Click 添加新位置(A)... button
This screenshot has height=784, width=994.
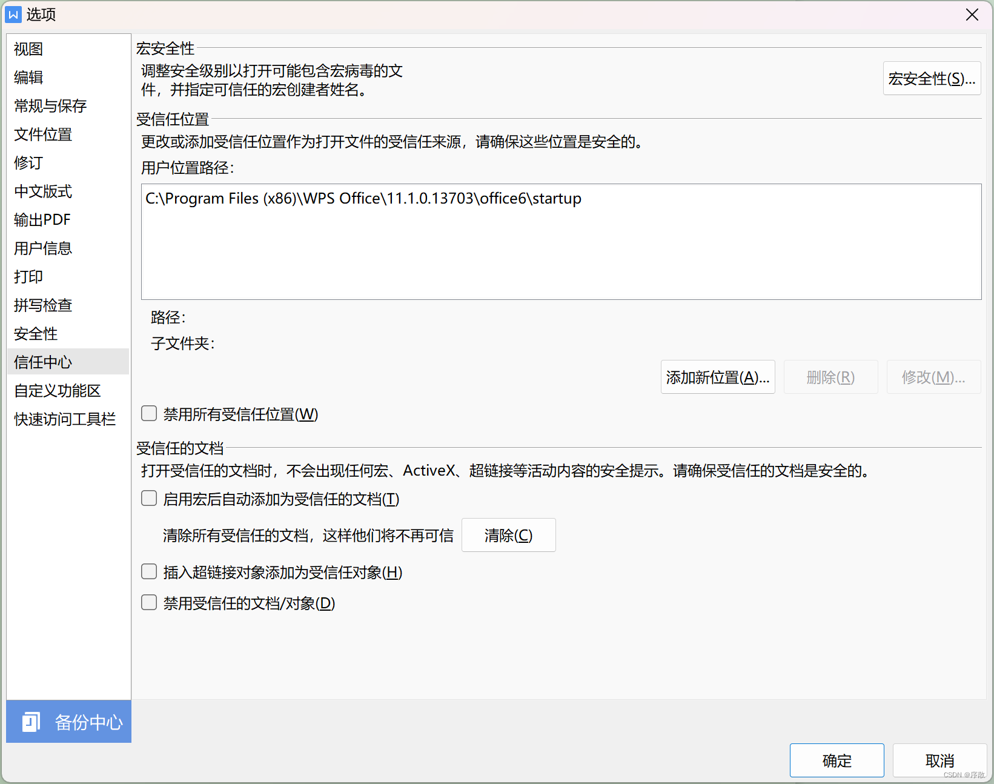point(718,377)
